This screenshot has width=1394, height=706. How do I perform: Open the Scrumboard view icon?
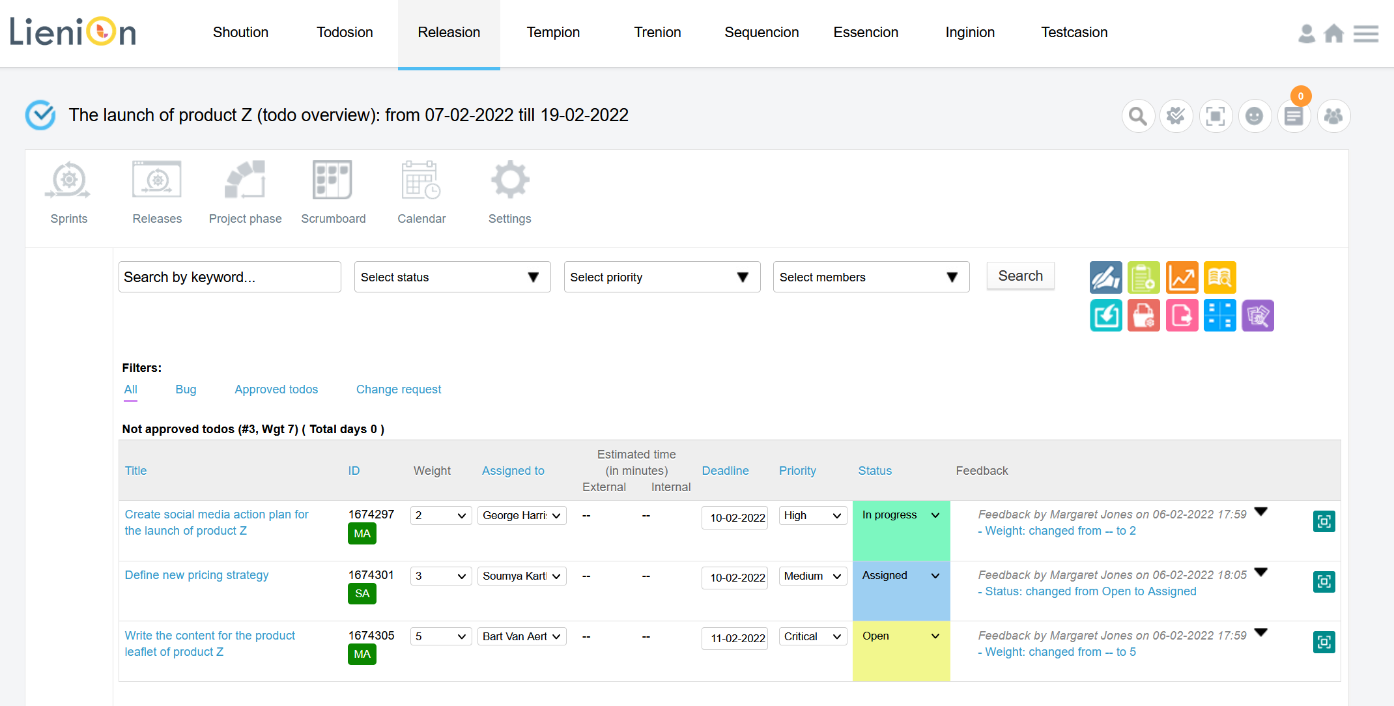click(332, 180)
